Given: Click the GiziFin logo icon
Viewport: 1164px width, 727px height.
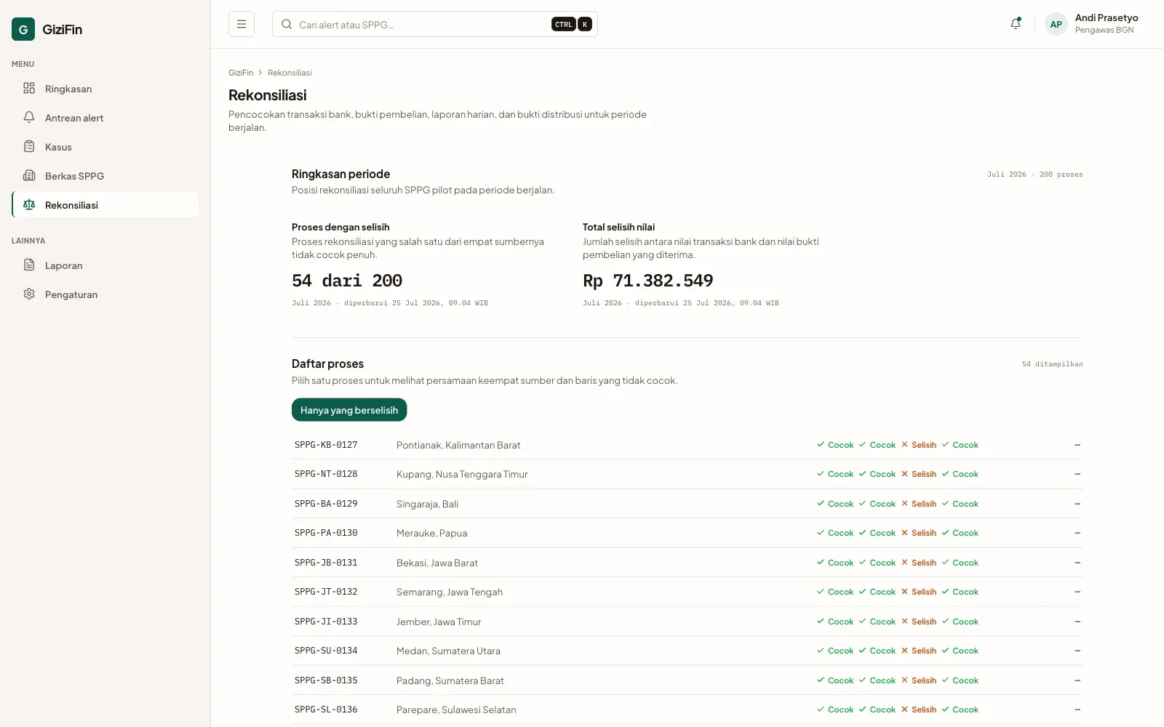Looking at the screenshot, I should [x=23, y=29].
